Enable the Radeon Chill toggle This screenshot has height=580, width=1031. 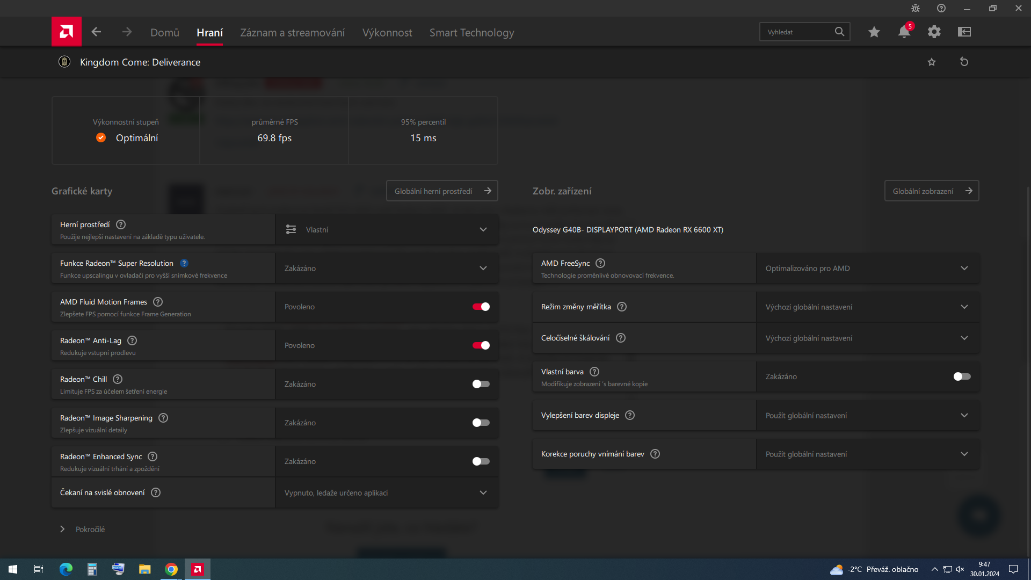(x=481, y=384)
